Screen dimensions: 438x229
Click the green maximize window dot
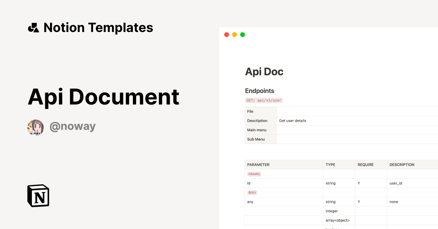[242, 35]
